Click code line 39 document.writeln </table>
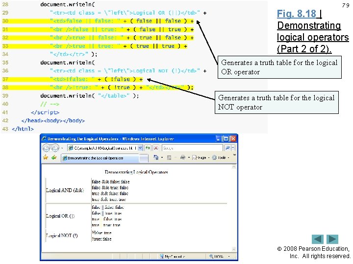 90,96
